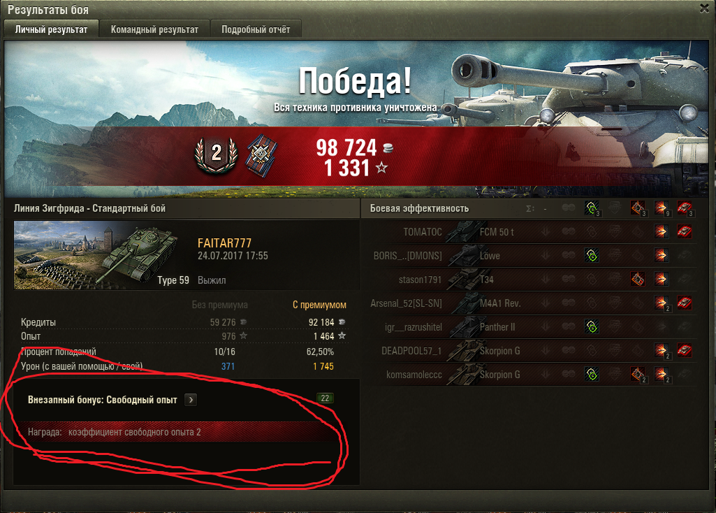Expand the Внезапный бонус arrow button
716x513 pixels.
pos(191,400)
